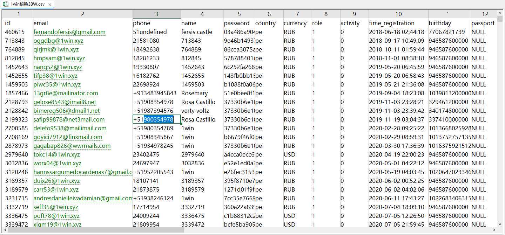Screen dimensions: 505x235
Task: Select the 'email' header cell
Action: [83, 23]
